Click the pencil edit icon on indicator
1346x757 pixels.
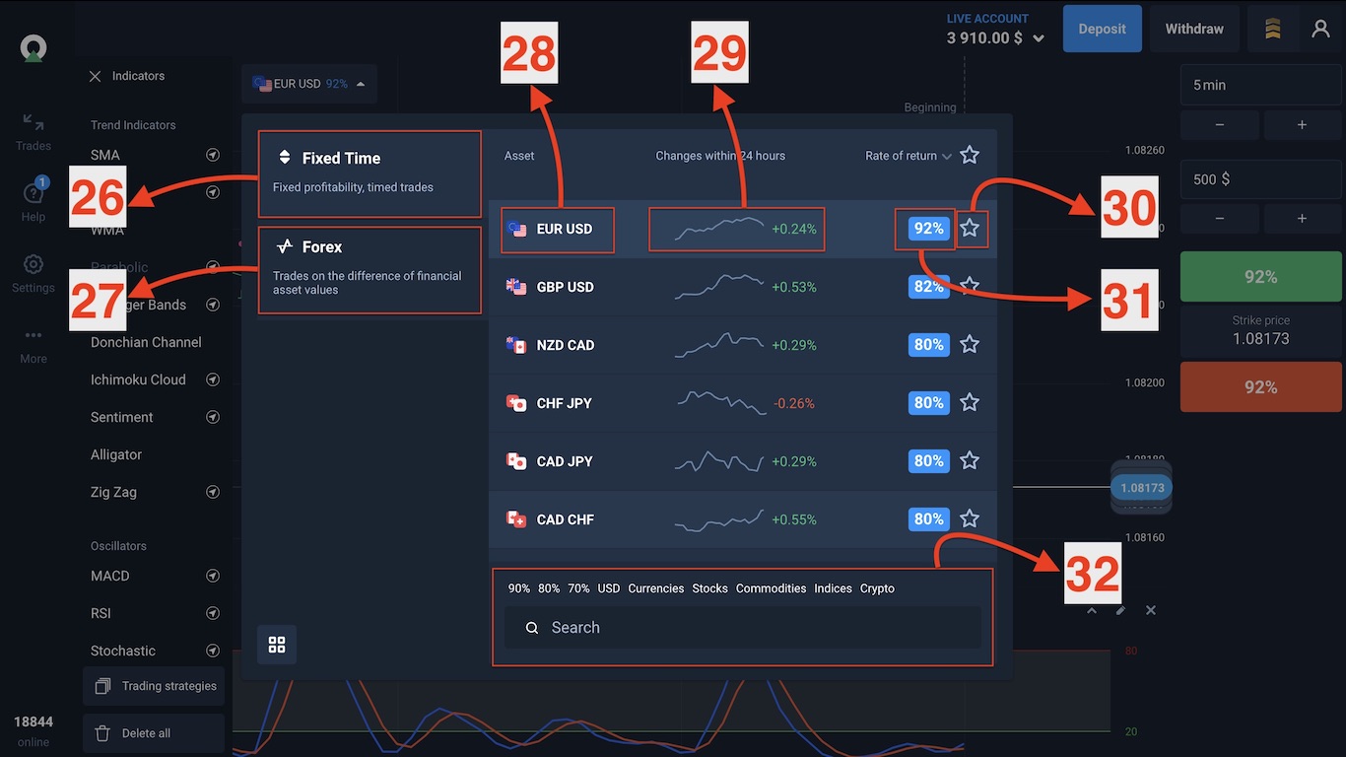coord(1120,610)
